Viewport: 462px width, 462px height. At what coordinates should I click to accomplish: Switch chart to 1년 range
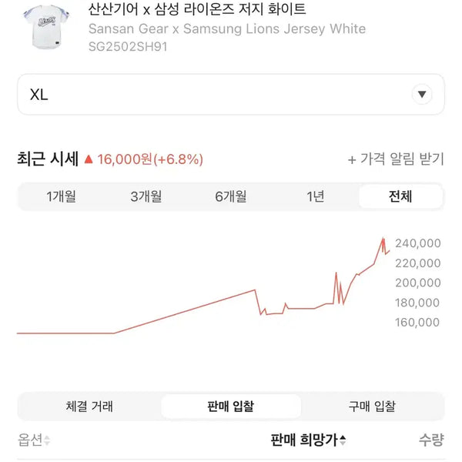click(315, 196)
